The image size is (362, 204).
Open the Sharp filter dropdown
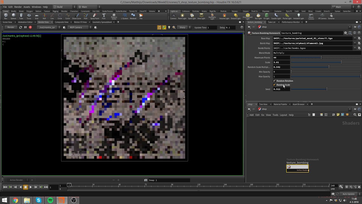[x=184, y=27]
